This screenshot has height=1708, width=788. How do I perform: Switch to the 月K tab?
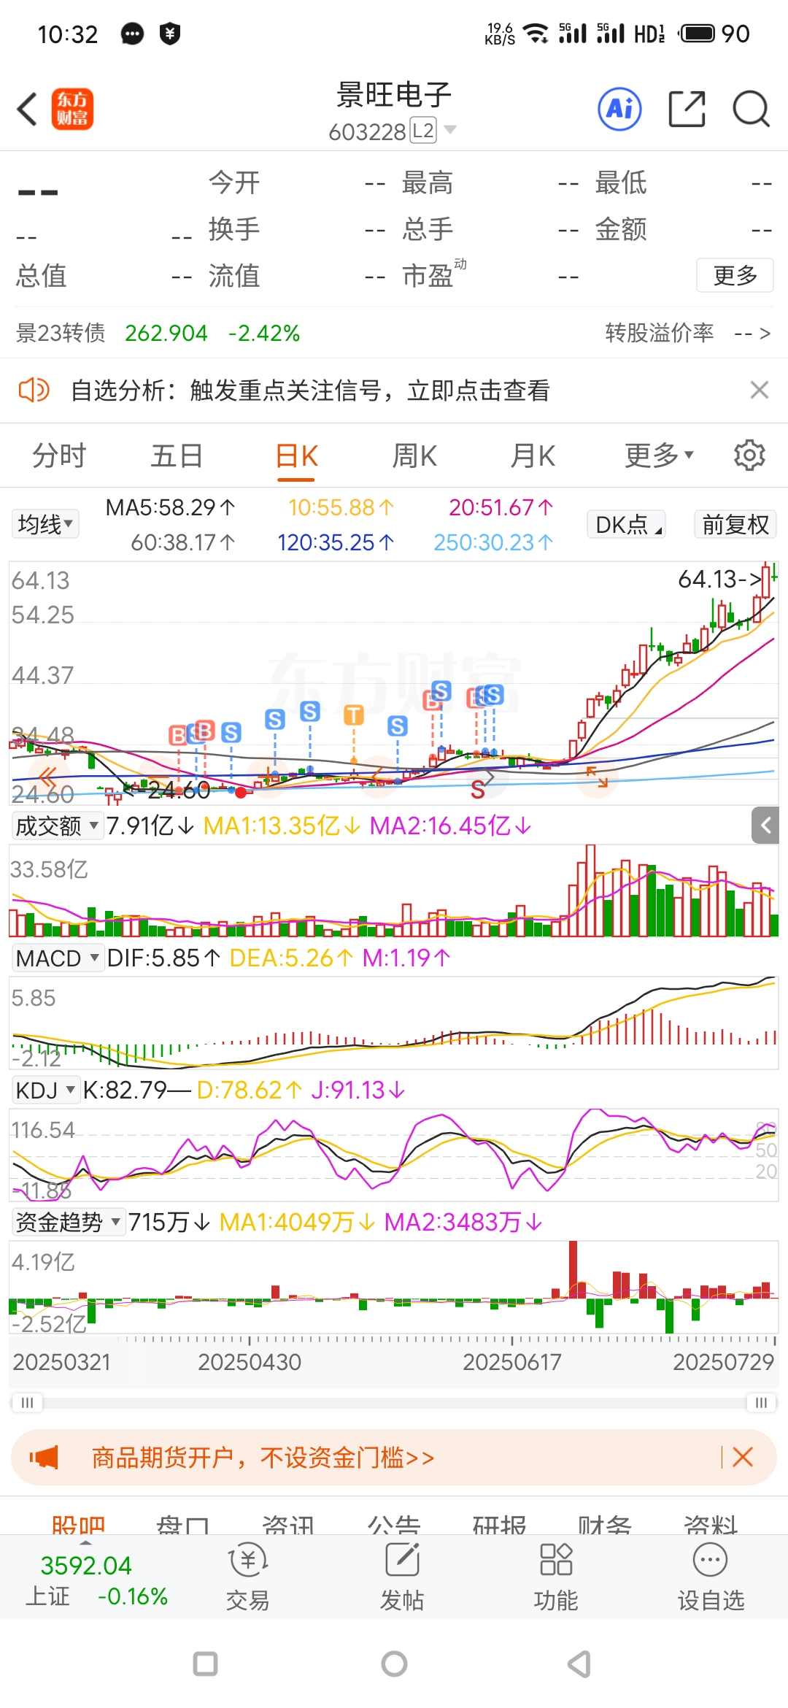click(x=533, y=455)
